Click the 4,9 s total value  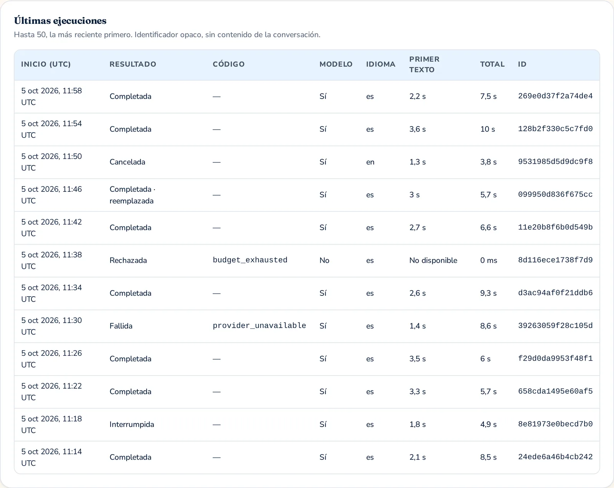489,424
